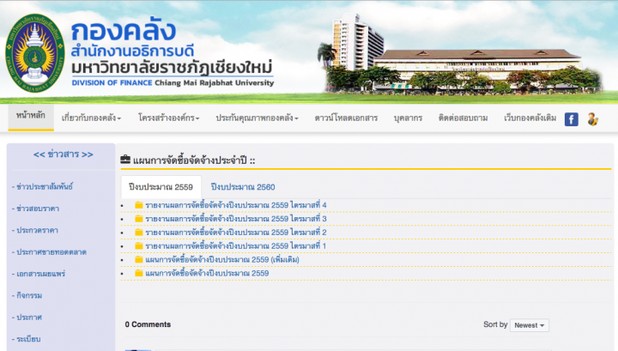Screen dimensions: 618x351
Task: Open แผนการจัดซื้อจัดจ้างปีงบประมาณ 2559 (เพิ่มเติม) link
Action: 222,260
